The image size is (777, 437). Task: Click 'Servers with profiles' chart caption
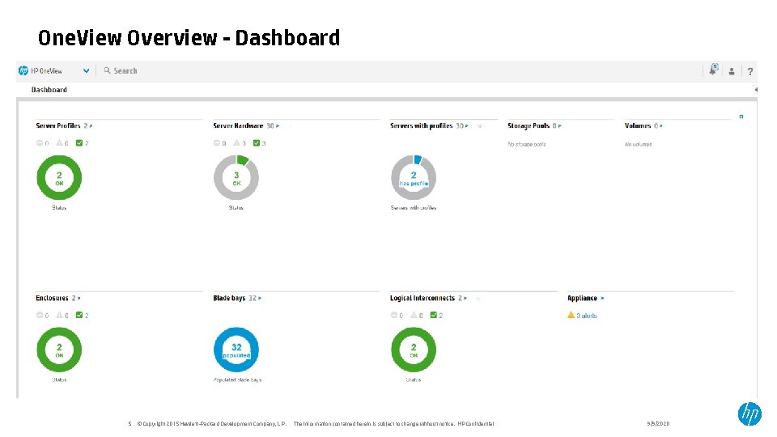[414, 208]
